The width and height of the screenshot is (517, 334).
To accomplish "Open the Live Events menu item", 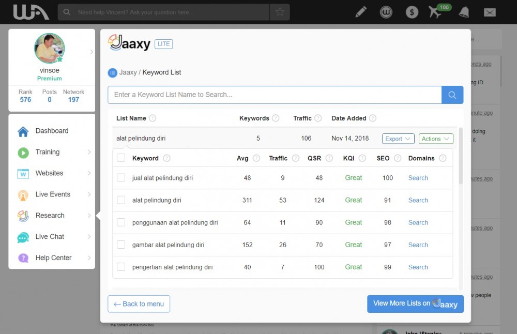I will (x=53, y=194).
